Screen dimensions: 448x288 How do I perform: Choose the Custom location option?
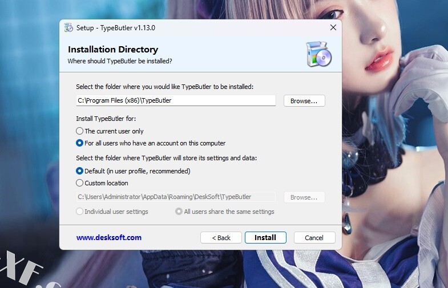(102, 183)
